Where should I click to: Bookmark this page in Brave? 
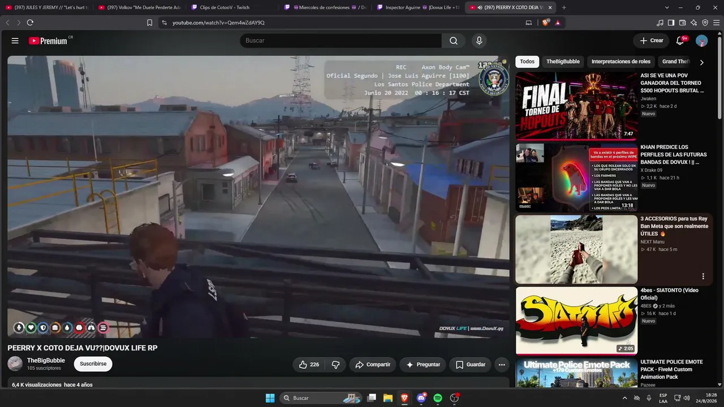[149, 23]
